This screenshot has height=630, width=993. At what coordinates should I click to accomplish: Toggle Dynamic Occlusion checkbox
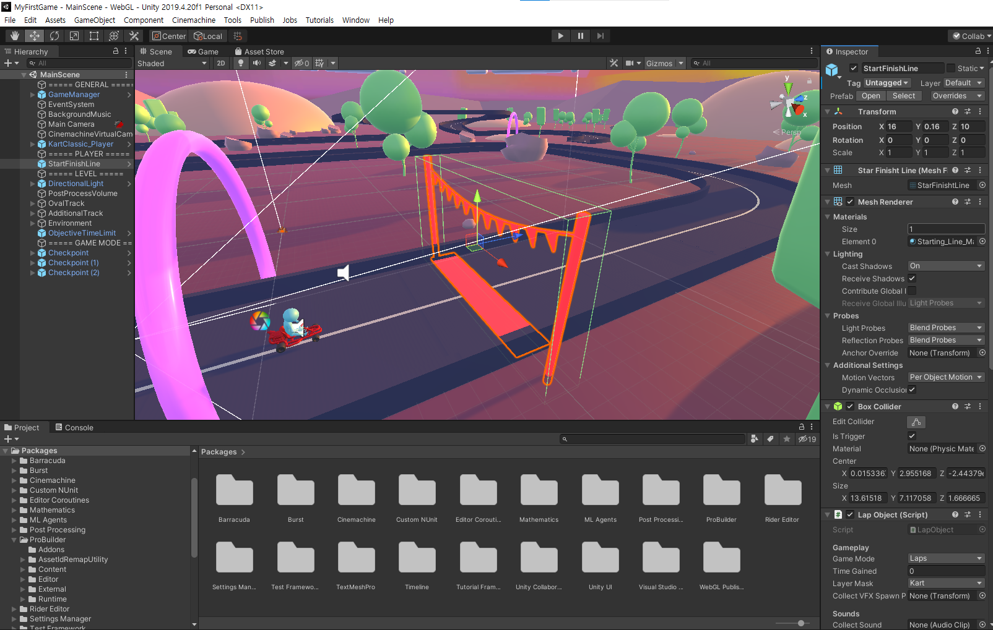pyautogui.click(x=912, y=390)
